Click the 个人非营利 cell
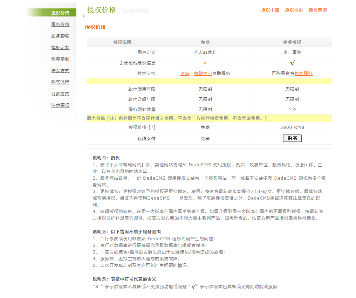This screenshot has height=298, width=356. click(205, 53)
